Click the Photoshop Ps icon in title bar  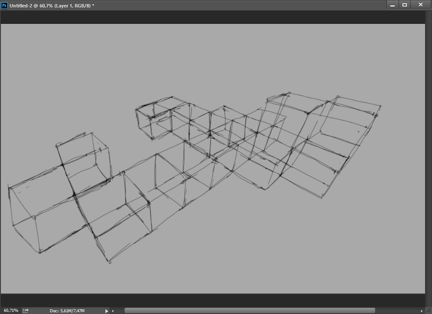click(4, 6)
